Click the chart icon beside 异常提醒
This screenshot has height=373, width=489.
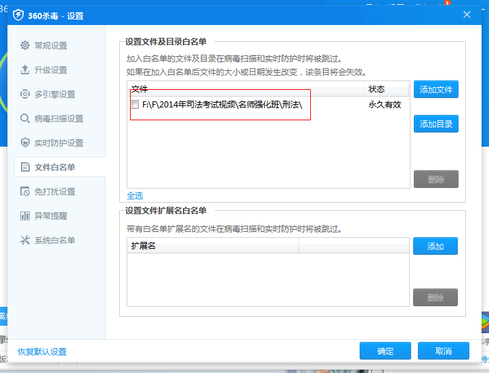pos(25,216)
